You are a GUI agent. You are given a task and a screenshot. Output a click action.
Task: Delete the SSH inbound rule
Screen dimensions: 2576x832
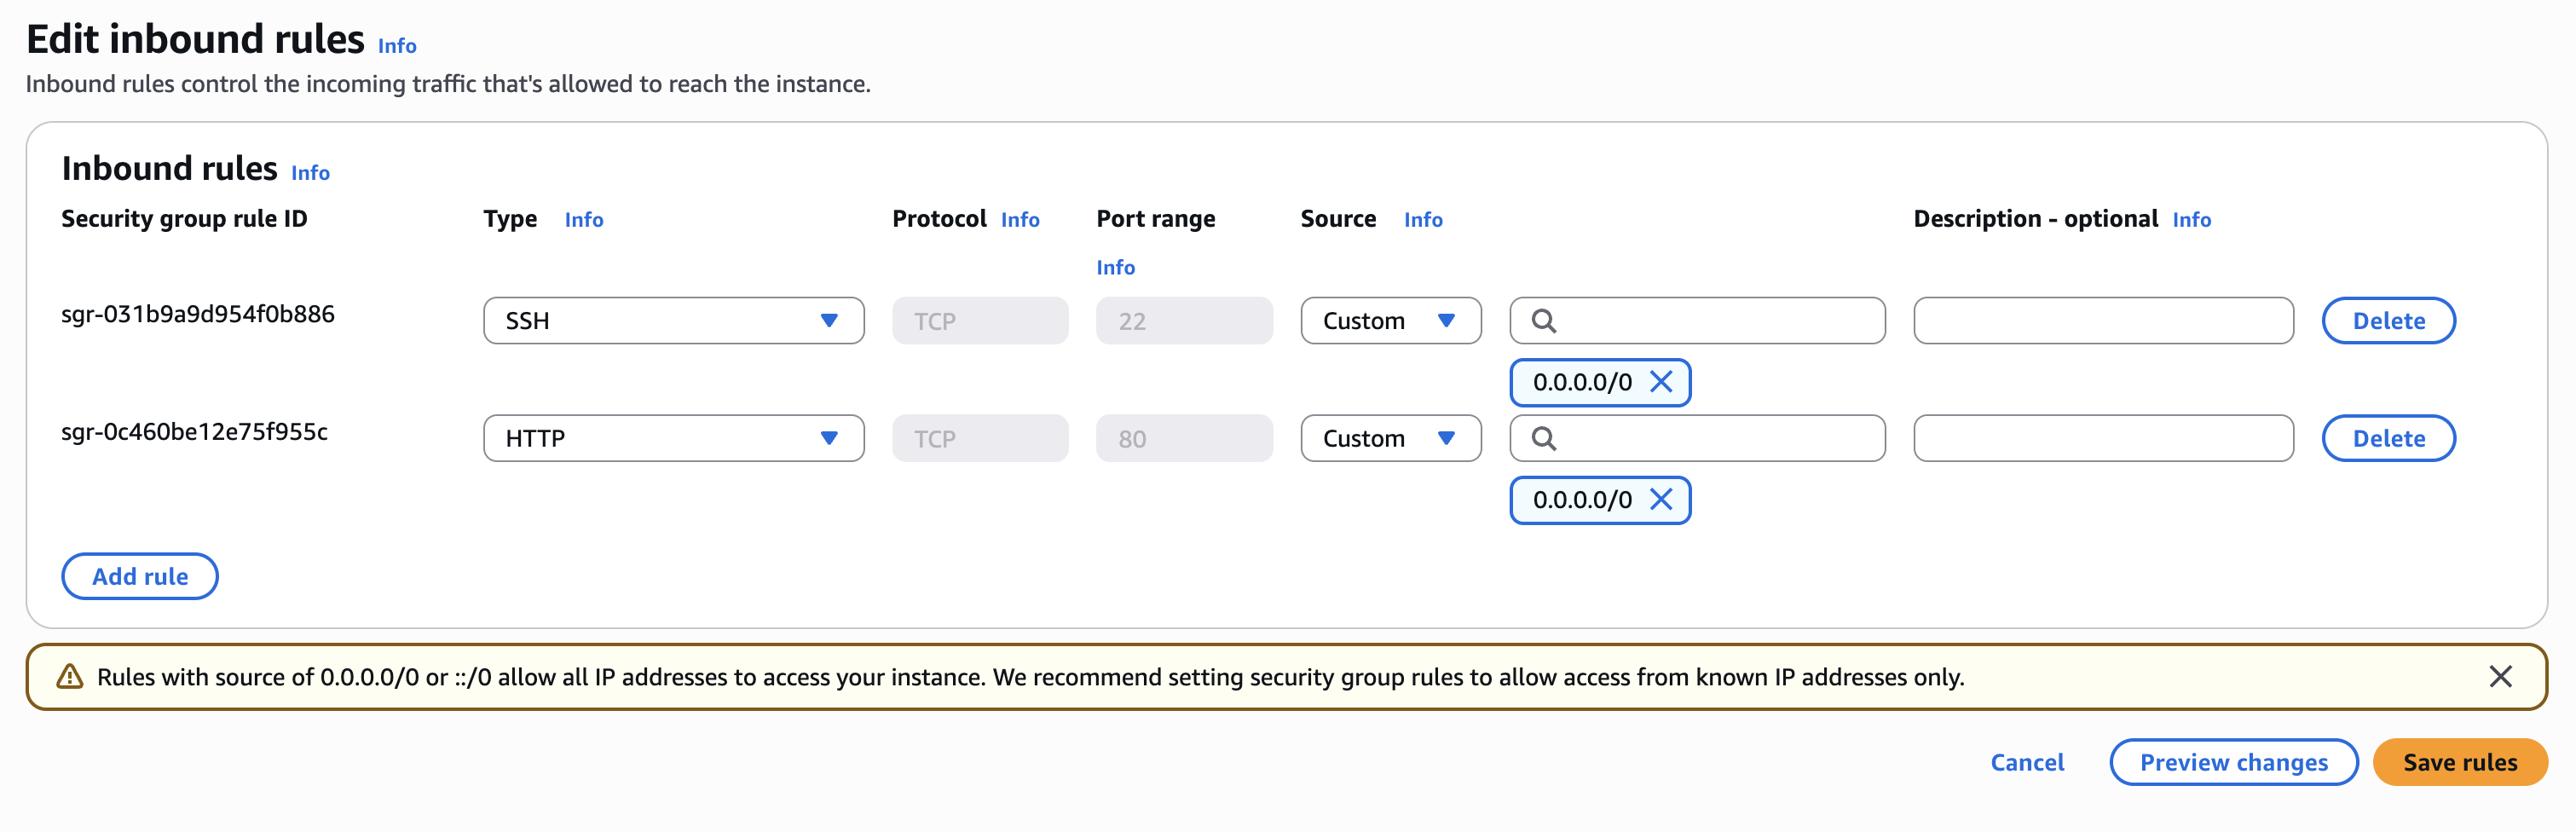tap(2388, 321)
